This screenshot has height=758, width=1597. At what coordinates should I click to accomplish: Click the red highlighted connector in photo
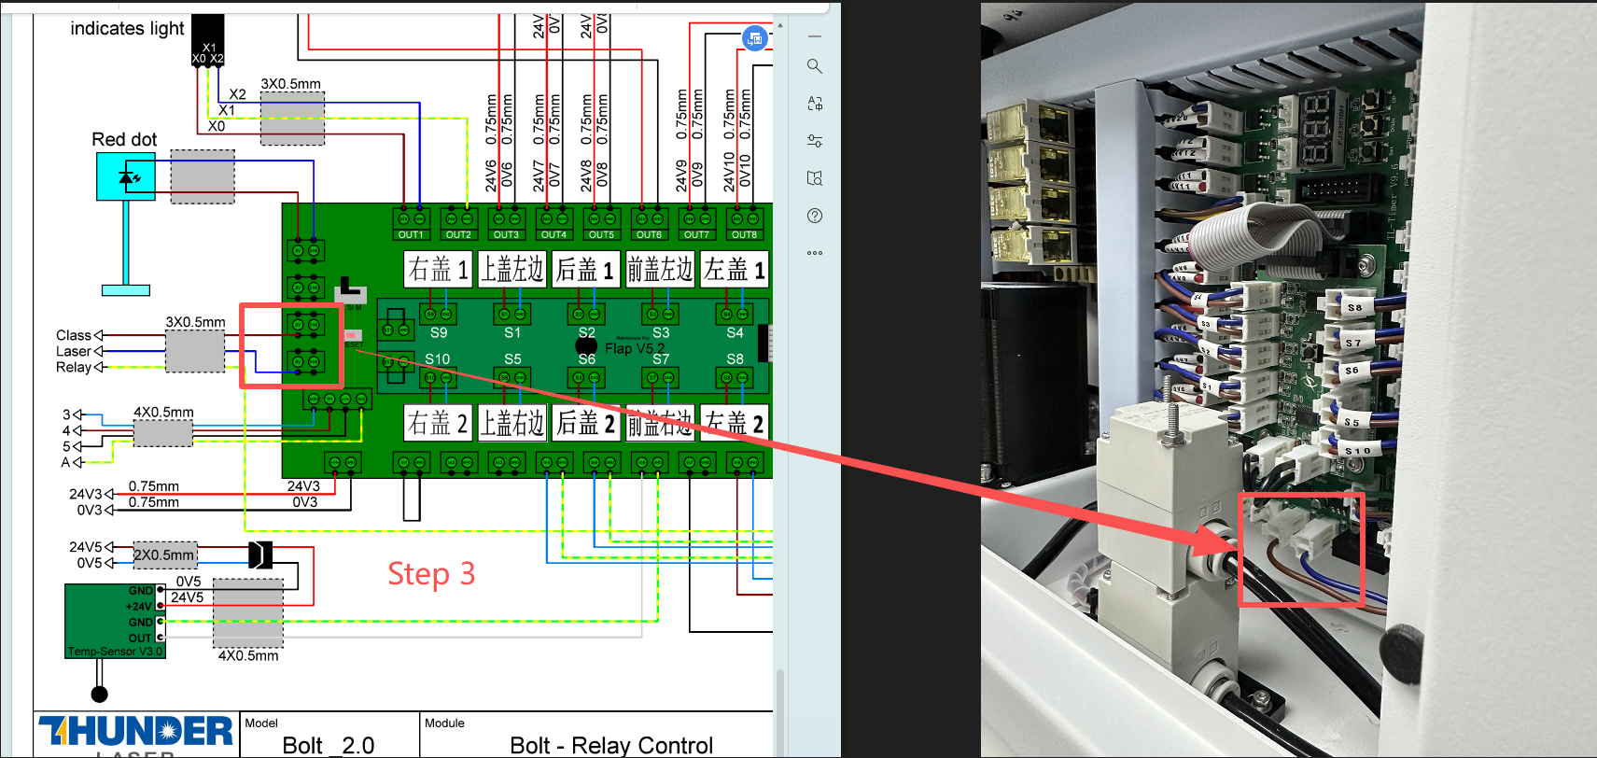[1301, 550]
